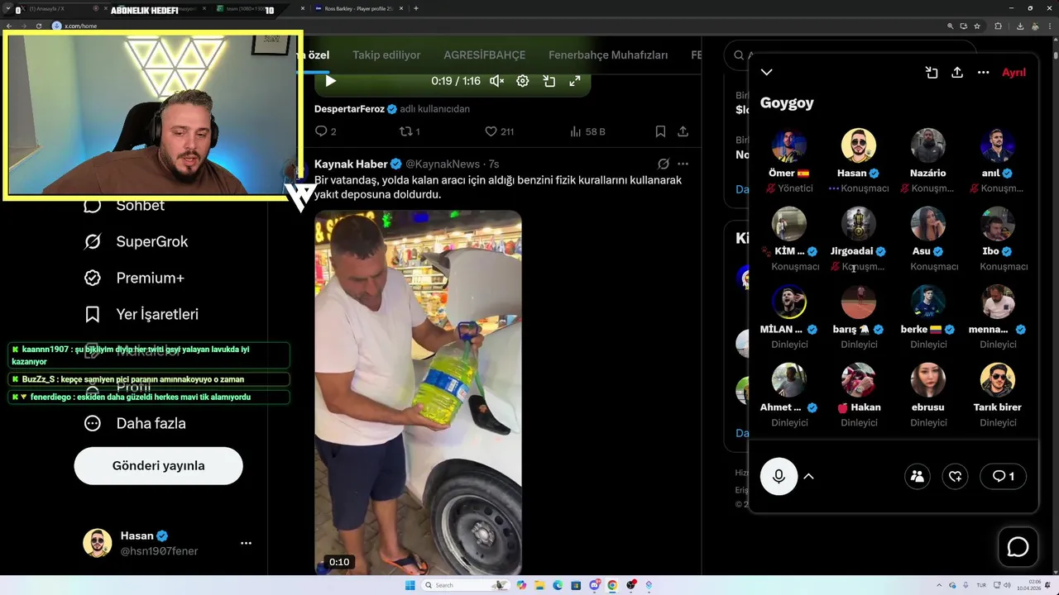Select Ibo speaker avatar
1059x595 pixels.
tap(998, 223)
